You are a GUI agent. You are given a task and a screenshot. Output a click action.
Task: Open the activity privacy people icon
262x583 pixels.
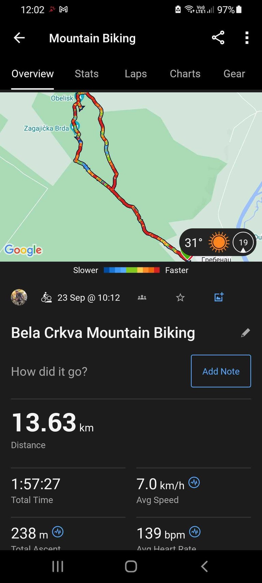(142, 297)
